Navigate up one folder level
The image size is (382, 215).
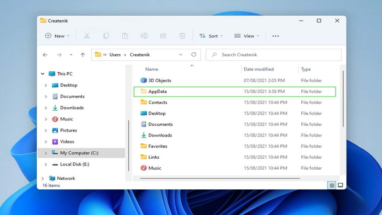[82, 54]
